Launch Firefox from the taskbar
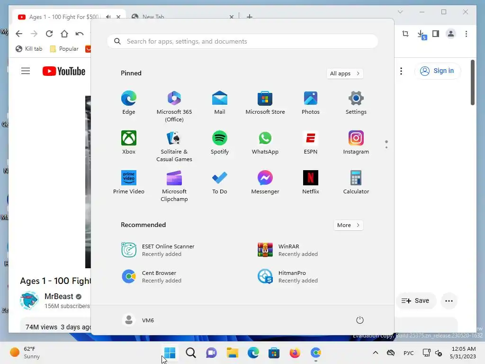The width and height of the screenshot is (485, 364). 295,353
